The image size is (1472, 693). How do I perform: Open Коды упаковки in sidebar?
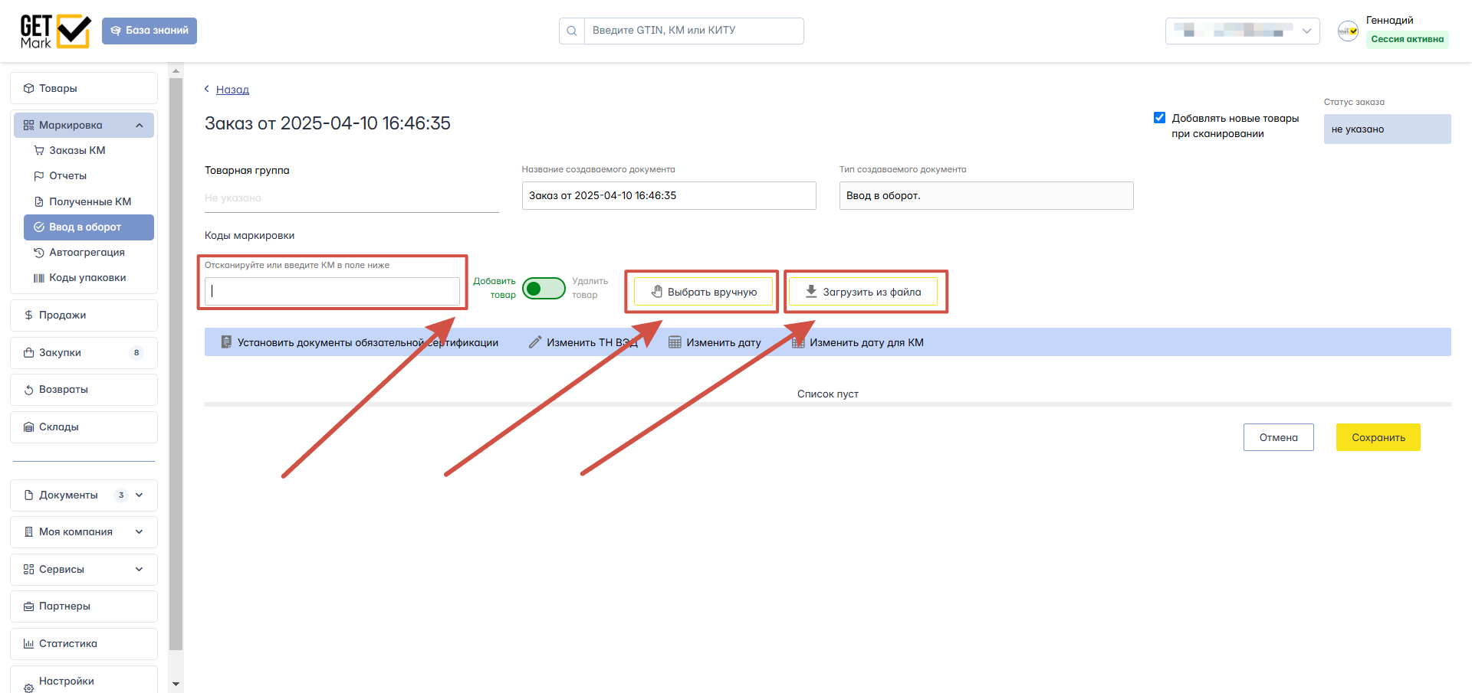(87, 277)
